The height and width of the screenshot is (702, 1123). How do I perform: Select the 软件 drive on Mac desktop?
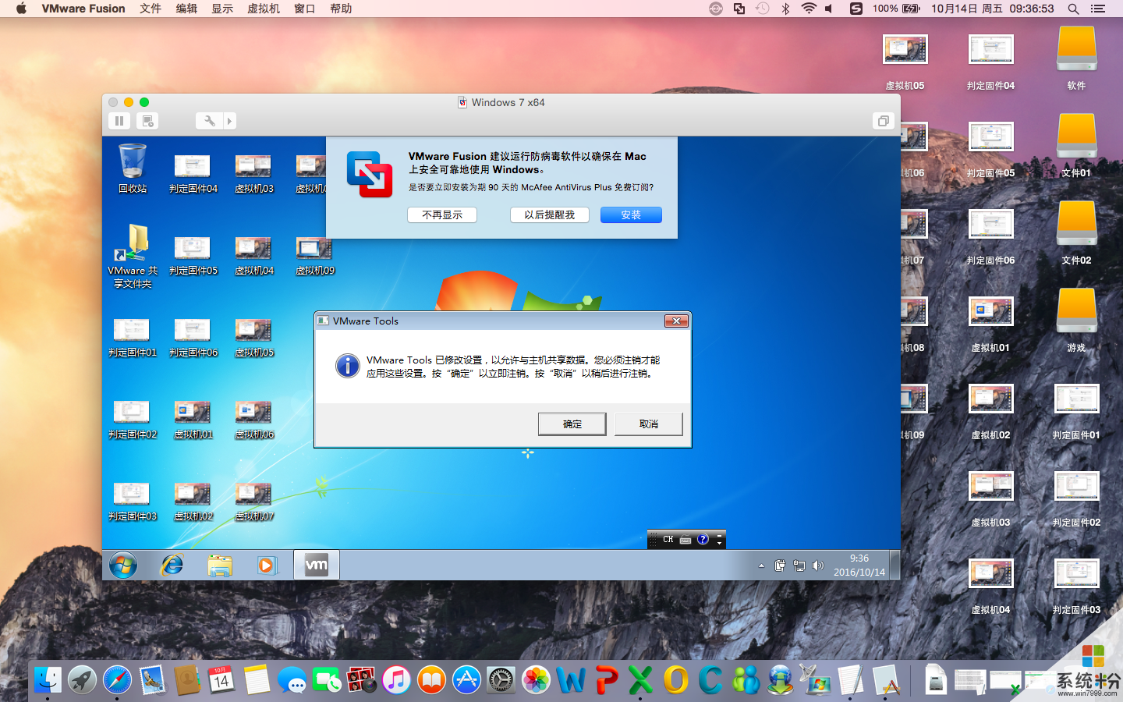[x=1077, y=58]
